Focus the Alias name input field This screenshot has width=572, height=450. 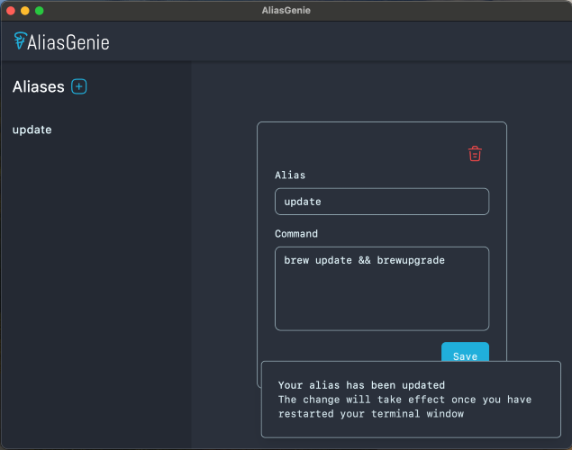click(x=382, y=202)
